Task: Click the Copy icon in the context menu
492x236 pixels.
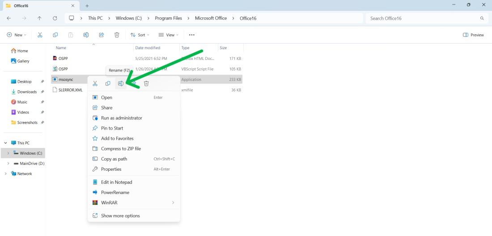Action: click(108, 84)
